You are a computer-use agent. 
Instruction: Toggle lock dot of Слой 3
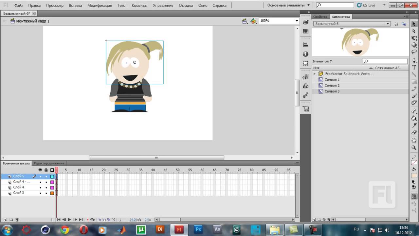46,193
